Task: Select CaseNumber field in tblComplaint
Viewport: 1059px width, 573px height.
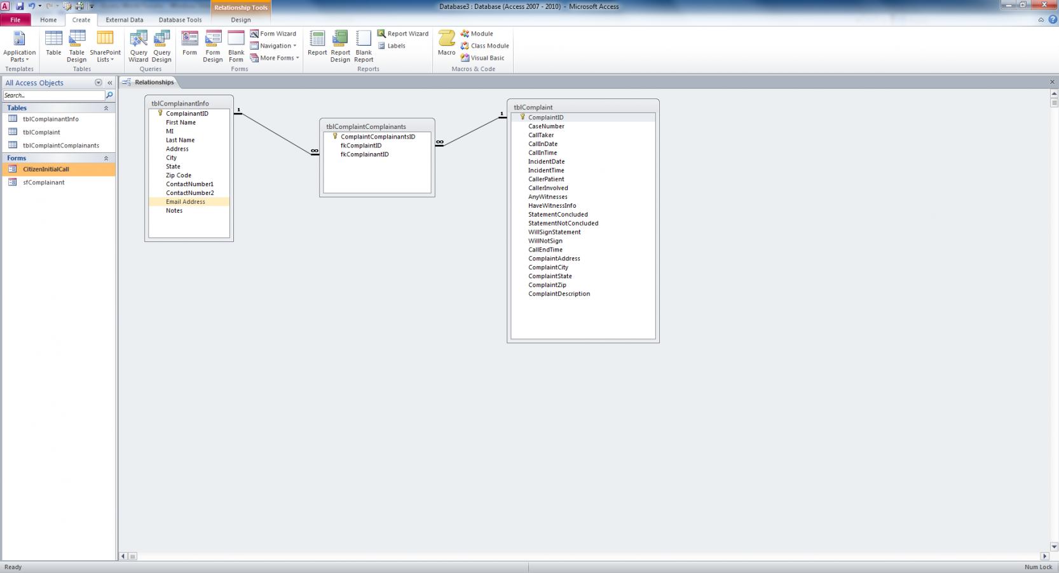Action: (583, 126)
